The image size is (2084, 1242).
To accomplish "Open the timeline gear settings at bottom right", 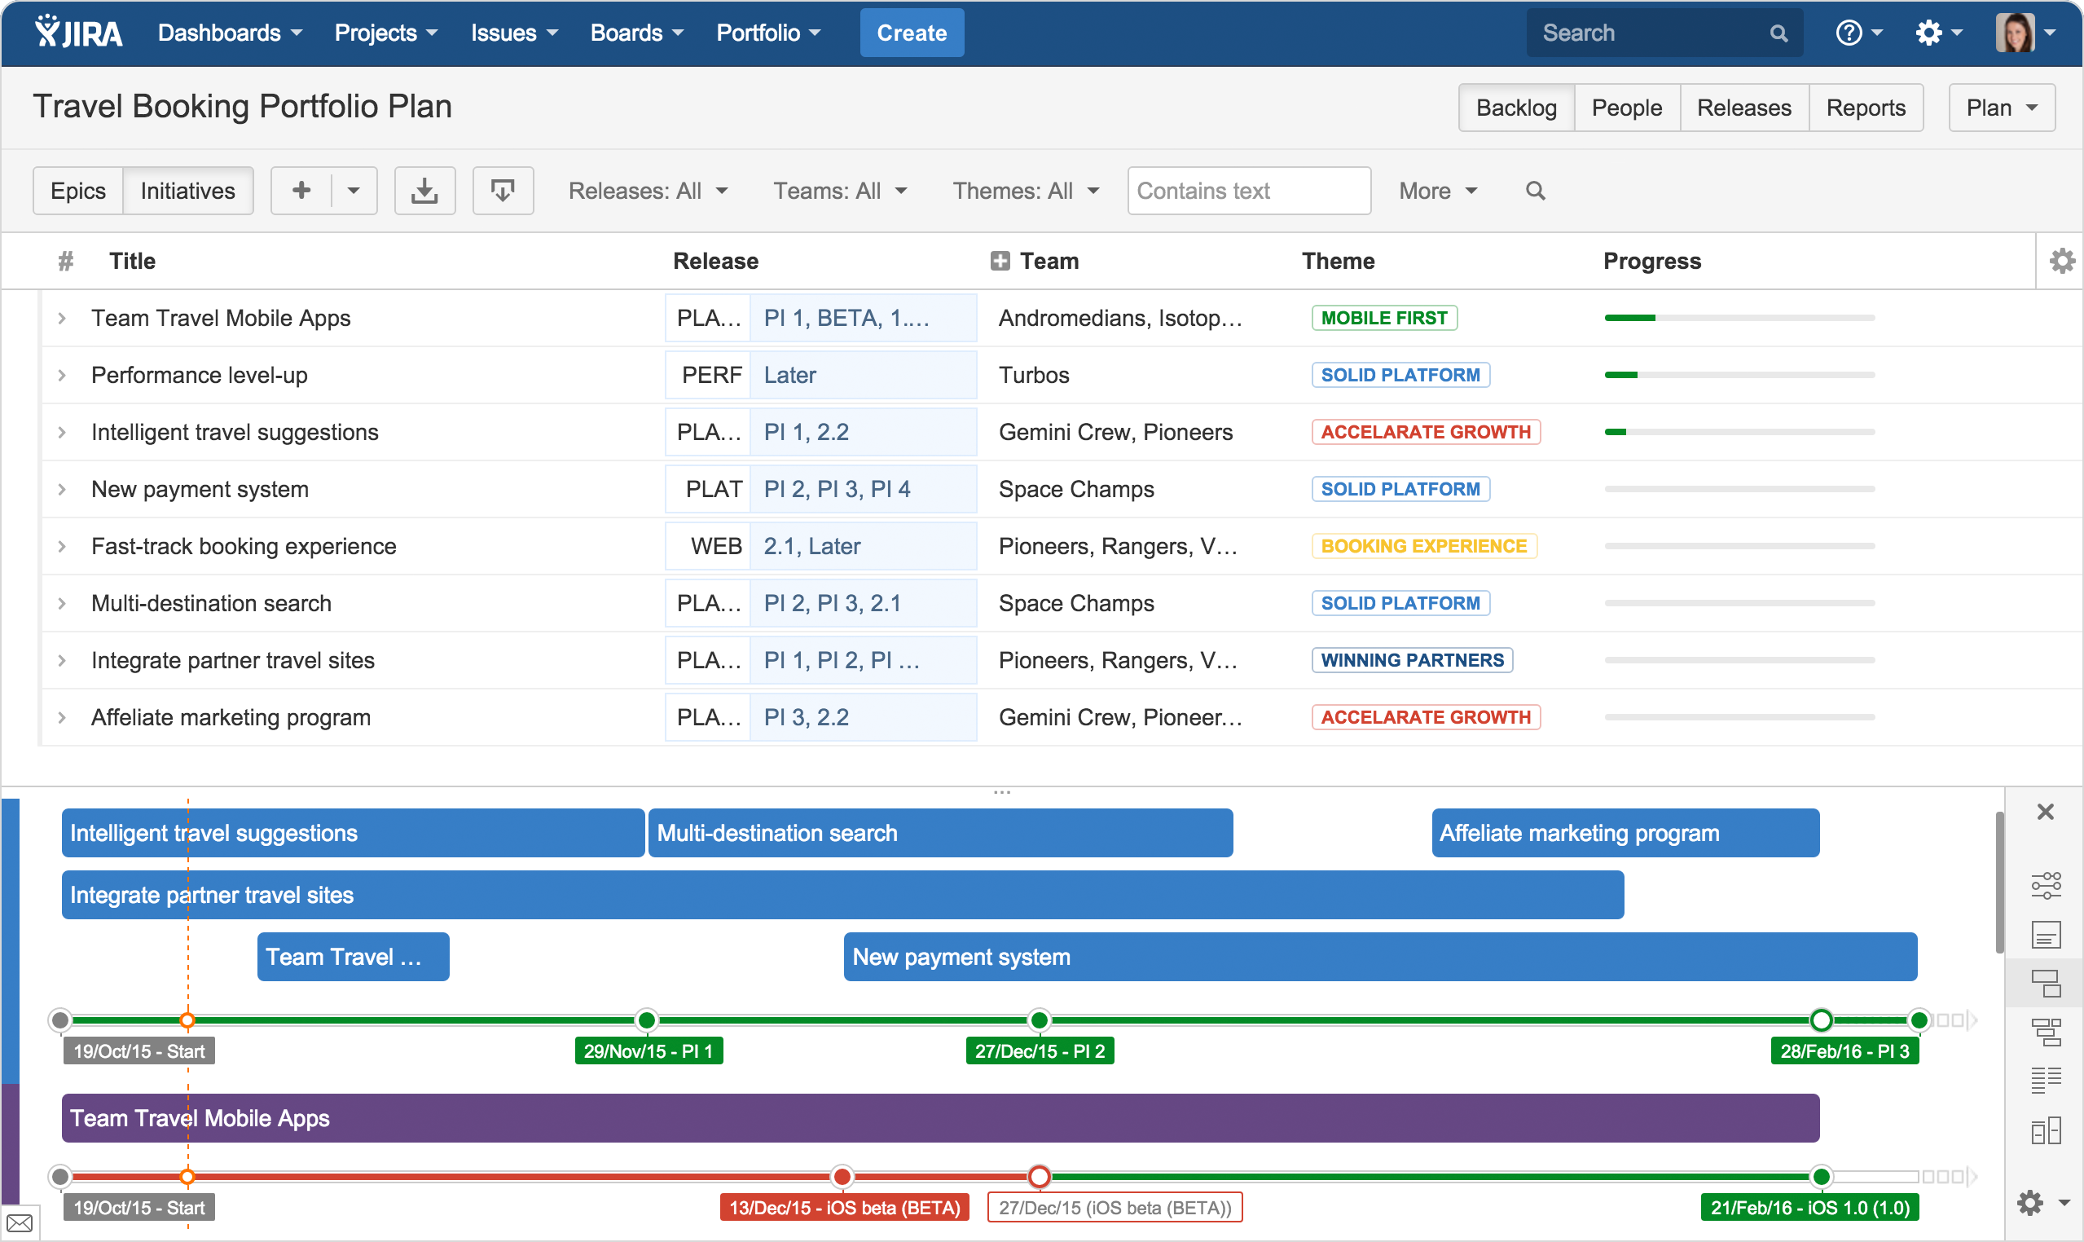I will pyautogui.click(x=2032, y=1203).
